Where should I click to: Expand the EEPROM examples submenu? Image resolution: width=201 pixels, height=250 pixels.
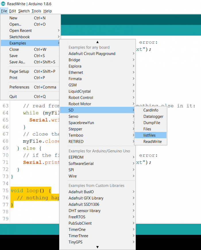[97, 157]
